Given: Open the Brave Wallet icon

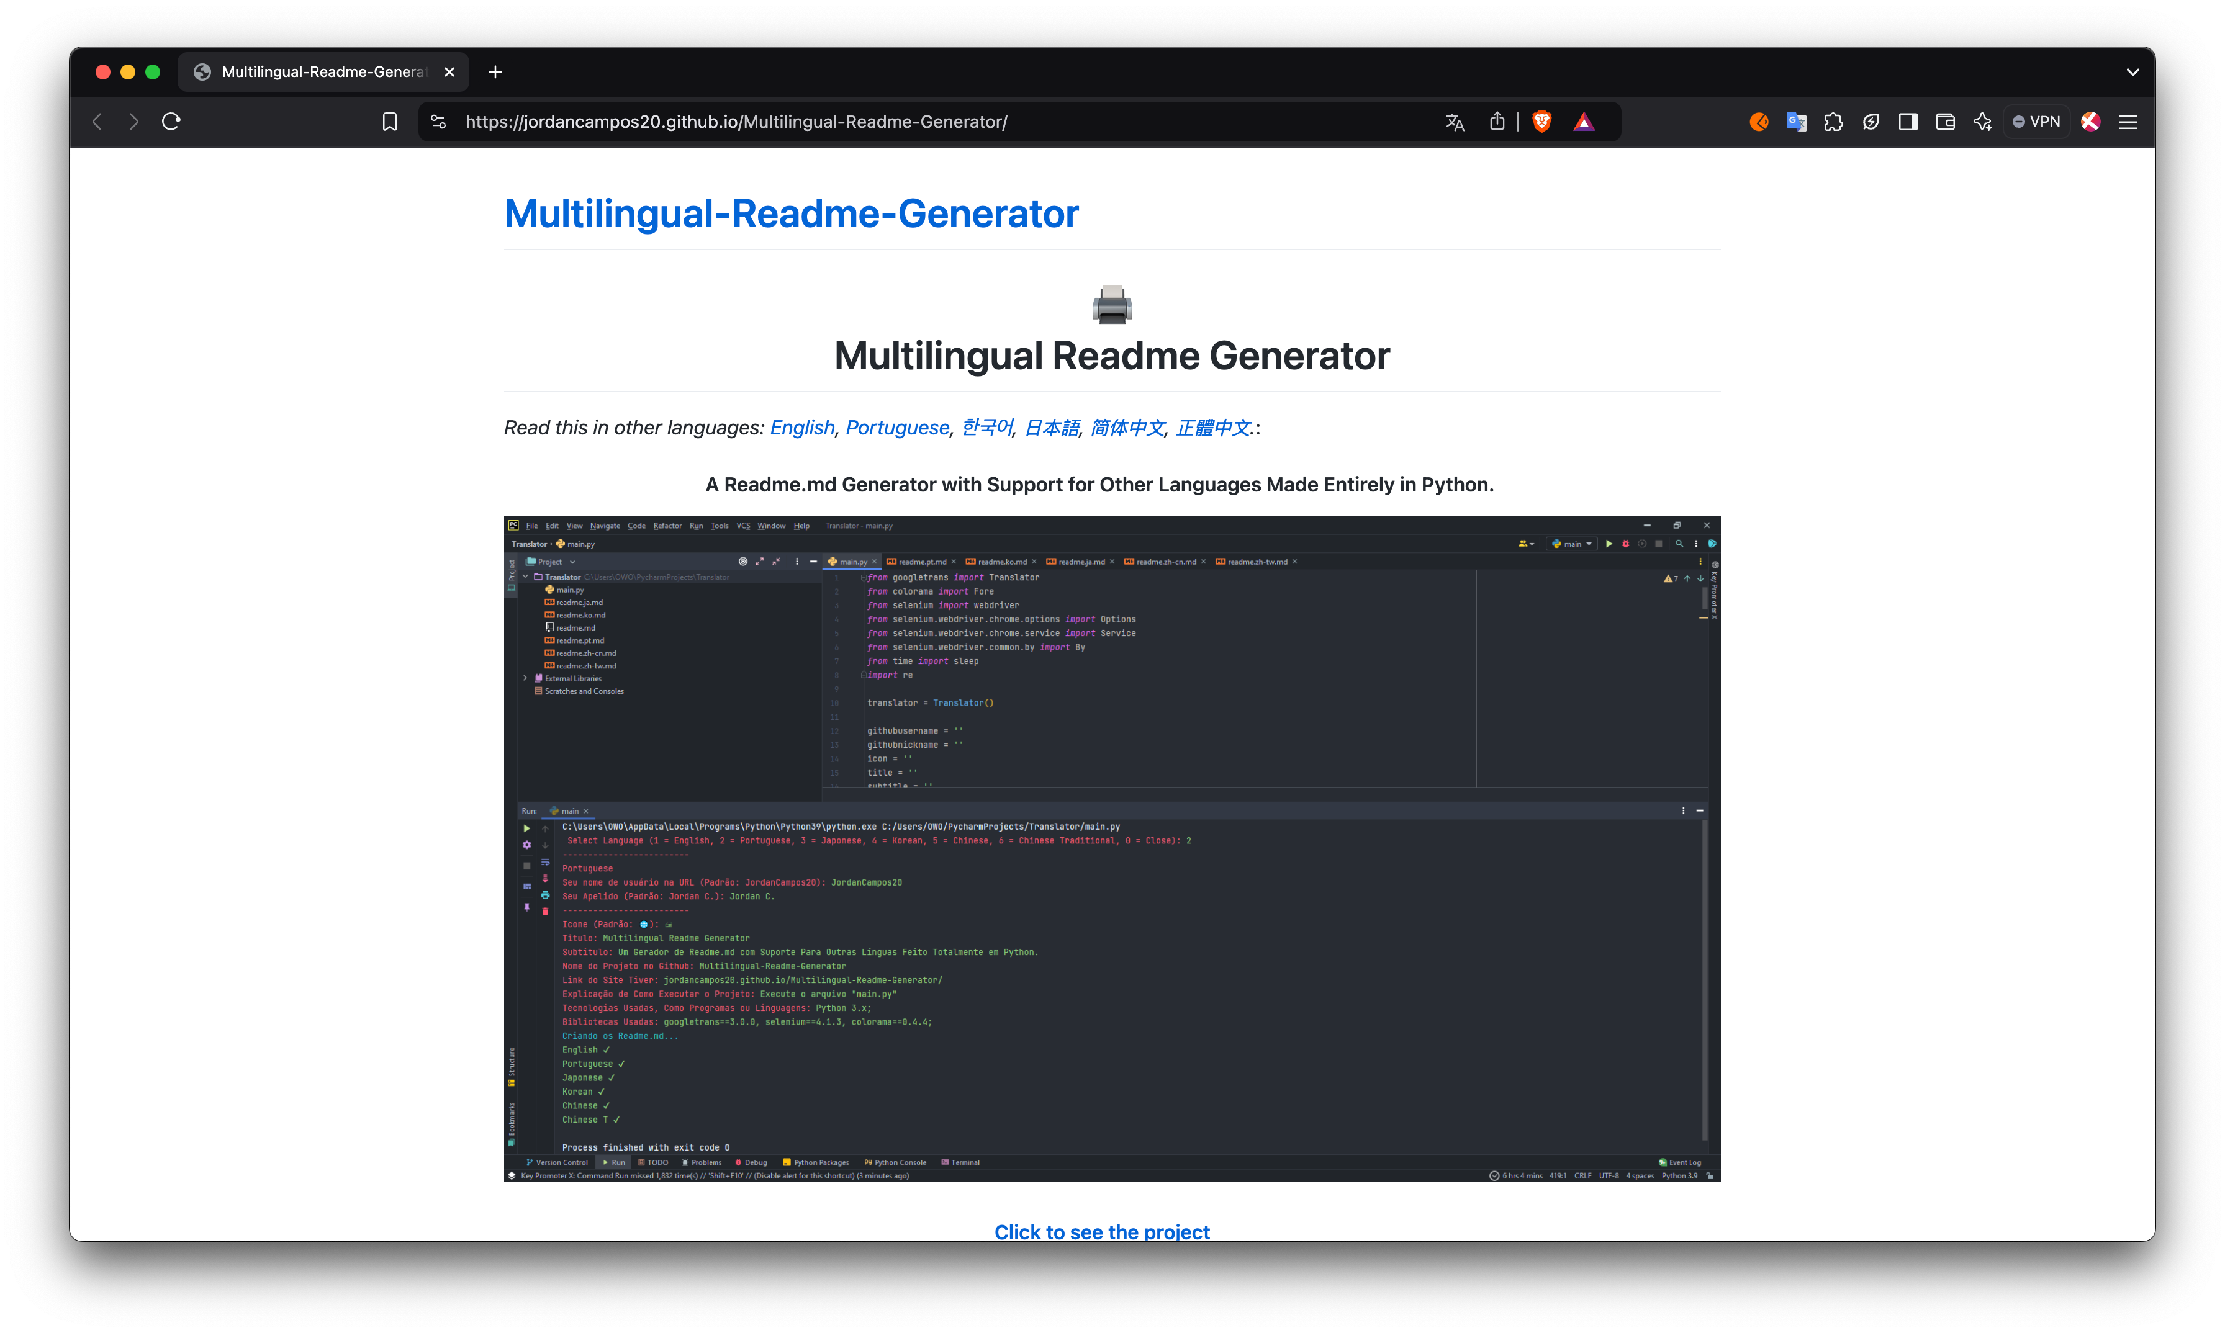Looking at the screenshot, I should pos(1946,122).
